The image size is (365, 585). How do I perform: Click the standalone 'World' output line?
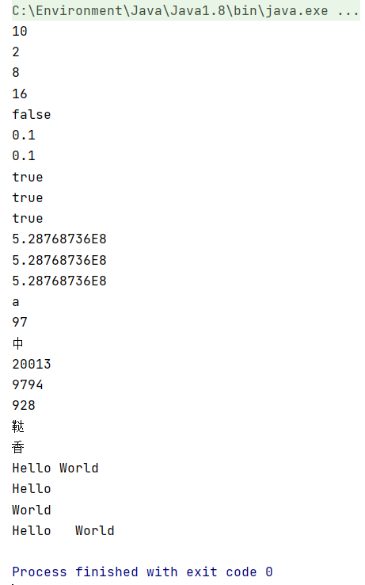coord(32,510)
